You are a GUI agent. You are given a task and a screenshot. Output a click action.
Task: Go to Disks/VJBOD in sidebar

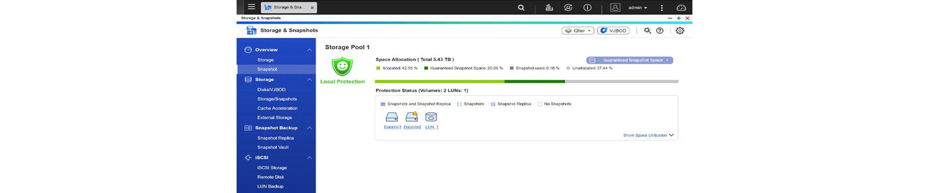coord(271,90)
